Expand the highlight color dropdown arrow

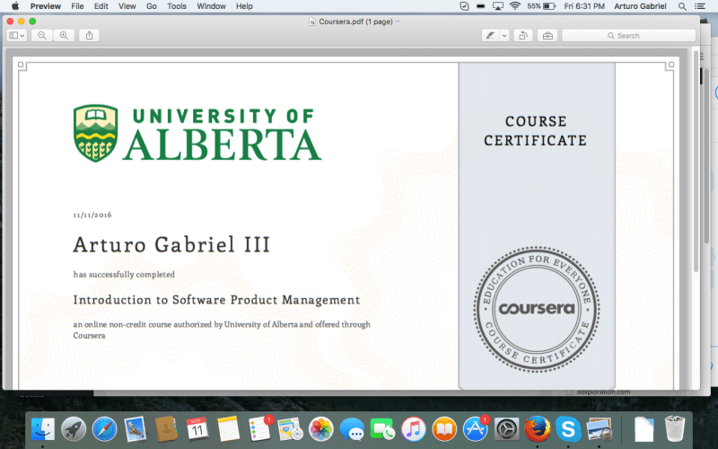pyautogui.click(x=504, y=35)
